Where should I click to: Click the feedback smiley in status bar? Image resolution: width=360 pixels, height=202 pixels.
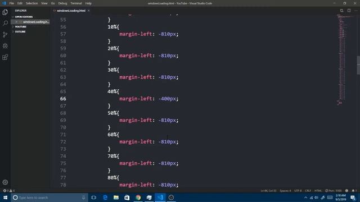[346, 191]
